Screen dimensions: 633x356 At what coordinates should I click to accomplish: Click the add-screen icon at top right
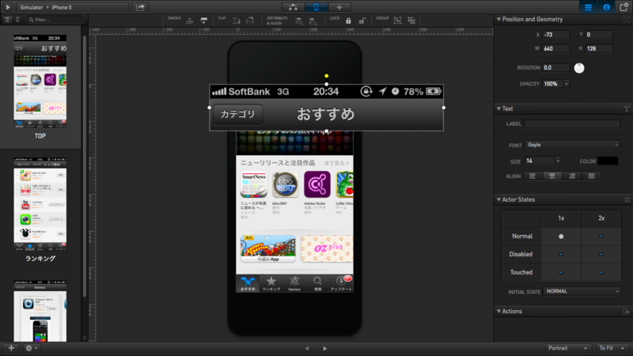624,7
